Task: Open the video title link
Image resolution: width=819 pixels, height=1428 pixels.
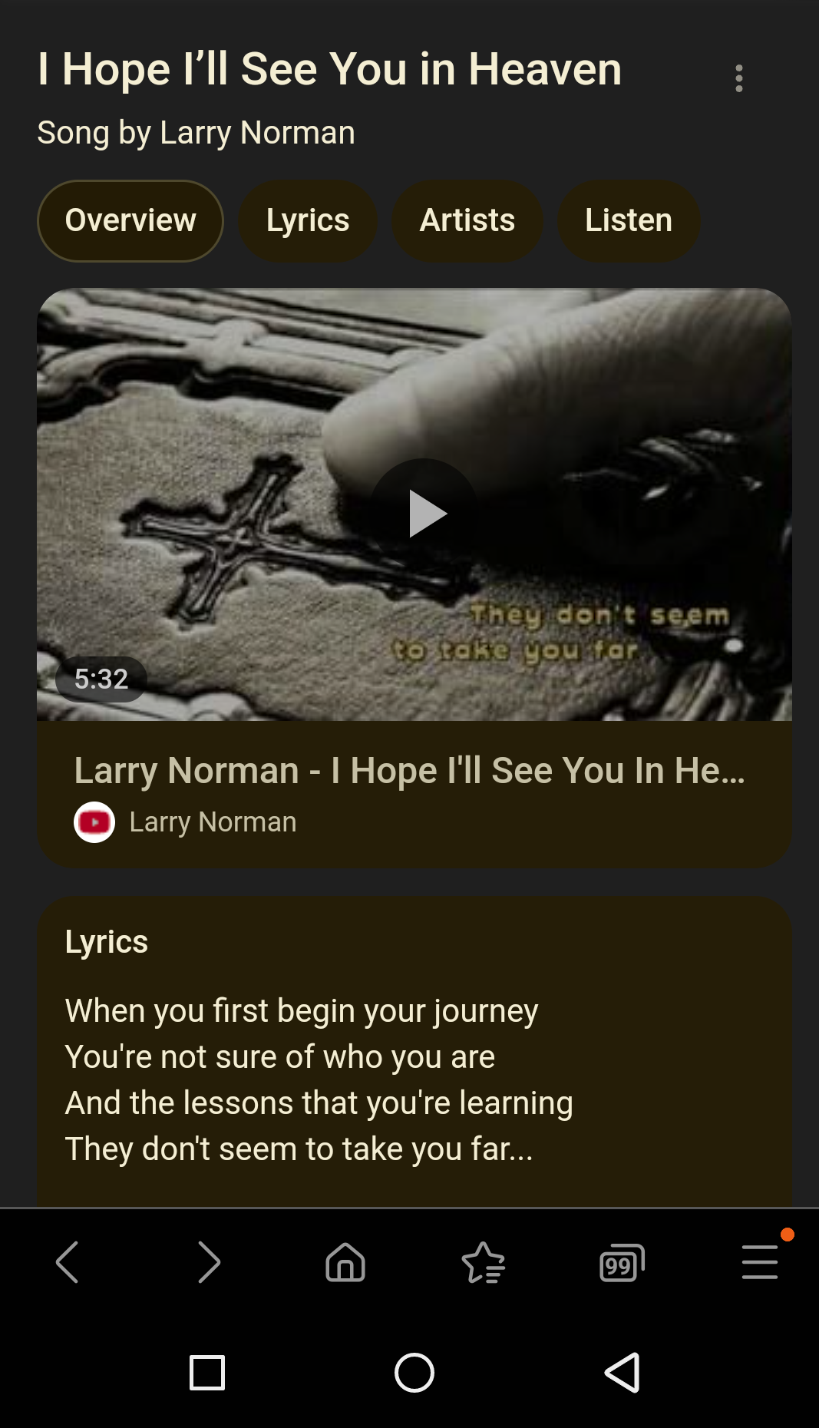Action: [x=409, y=770]
